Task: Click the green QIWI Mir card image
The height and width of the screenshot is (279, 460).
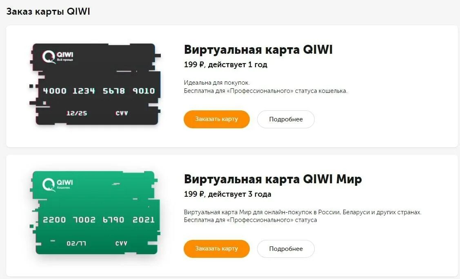Action: tap(95, 213)
